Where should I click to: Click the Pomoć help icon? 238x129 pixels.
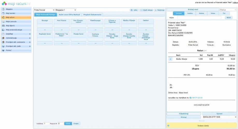(x=3, y=50)
